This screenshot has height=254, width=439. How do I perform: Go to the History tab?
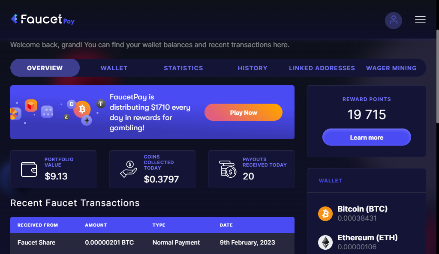pyautogui.click(x=253, y=68)
